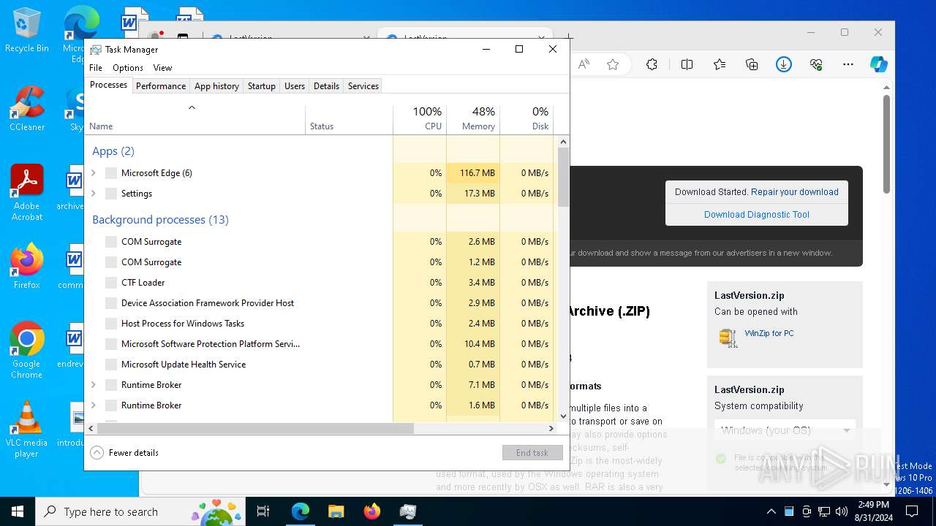Image resolution: width=936 pixels, height=526 pixels.
Task: Click the Status column header
Action: click(349, 119)
